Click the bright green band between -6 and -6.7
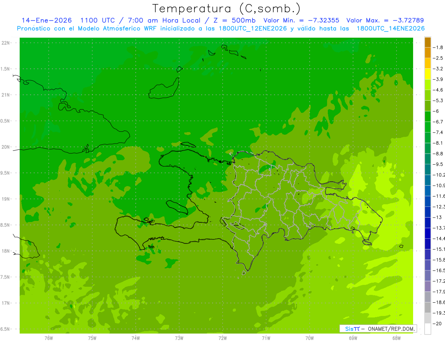Viewport: 445px width, 343px height. (428, 117)
